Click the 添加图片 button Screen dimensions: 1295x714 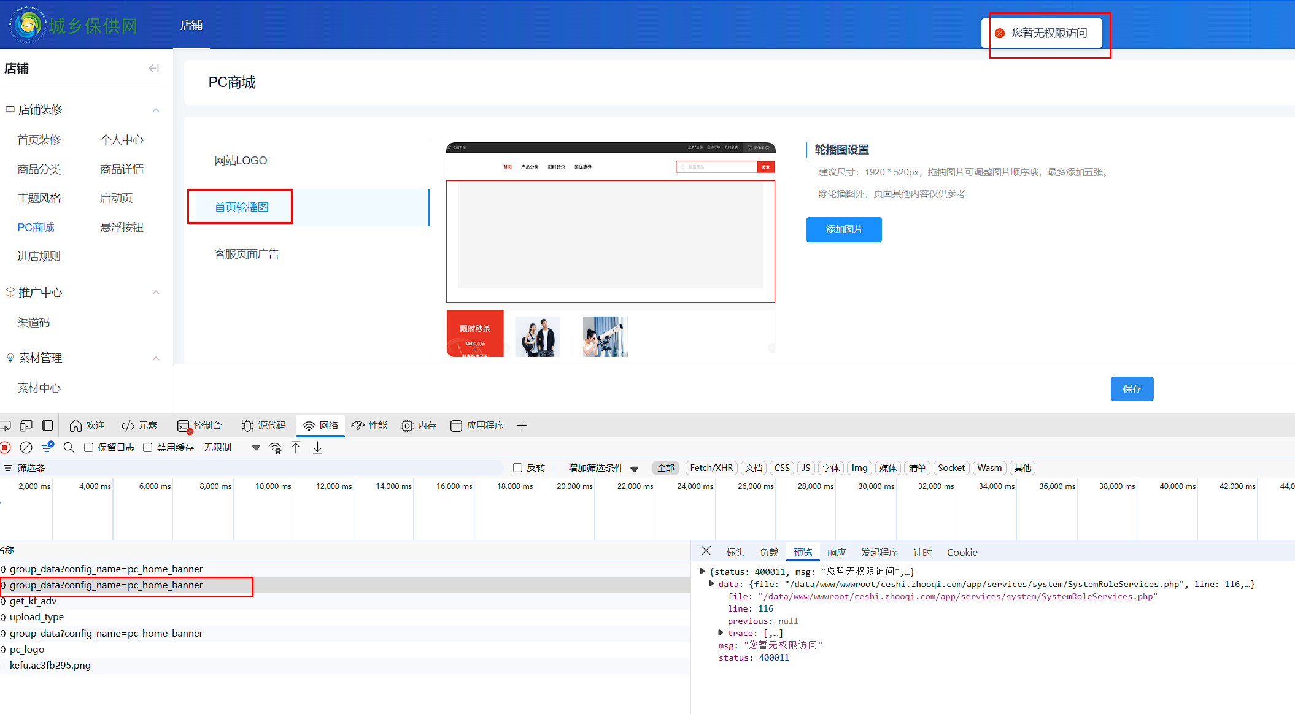click(x=843, y=229)
